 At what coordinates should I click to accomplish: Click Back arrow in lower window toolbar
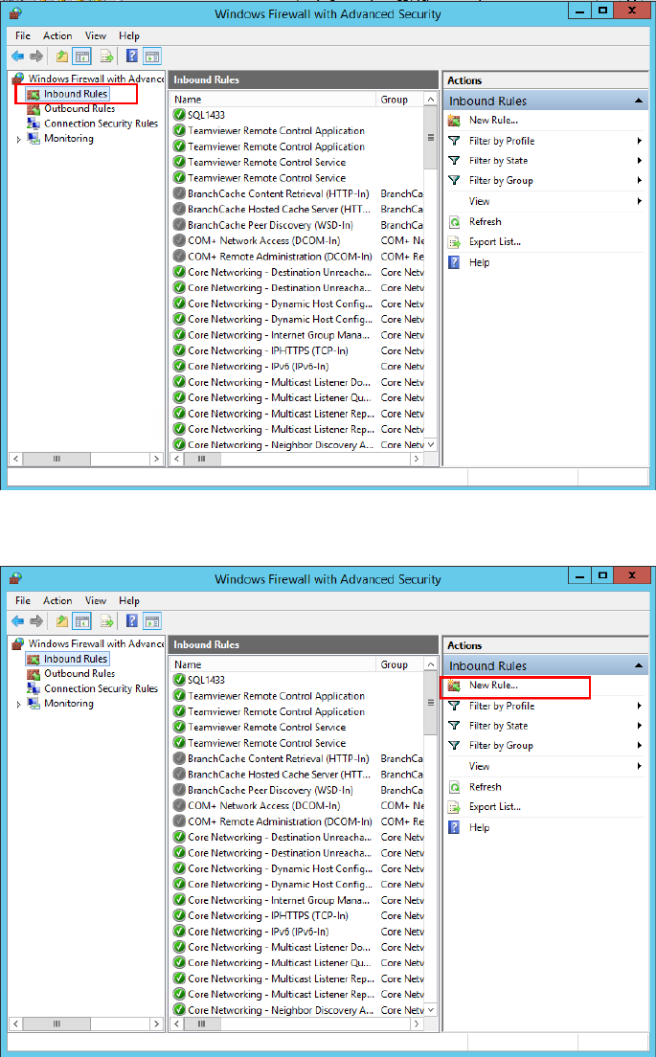17,621
